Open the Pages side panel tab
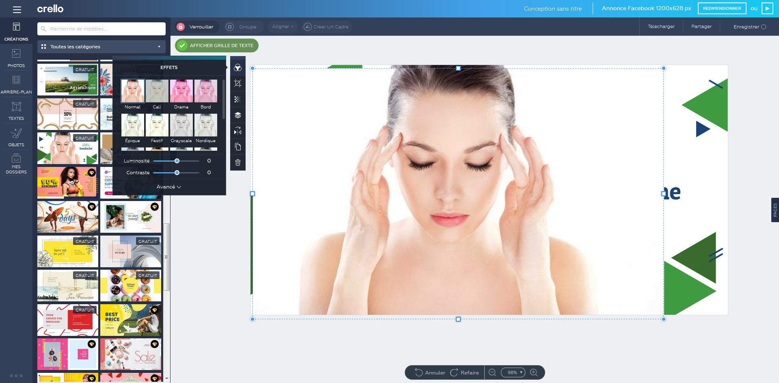Viewport: 779px width, 383px height. tap(775, 210)
